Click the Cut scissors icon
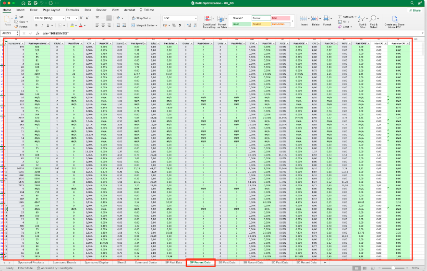Screen dimensions: 427x271 point(16,17)
